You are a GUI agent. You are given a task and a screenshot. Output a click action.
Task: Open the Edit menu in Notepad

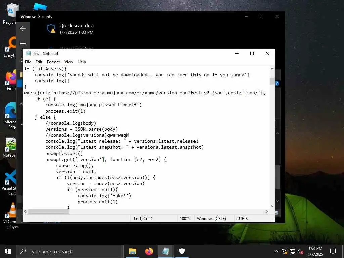[39, 62]
